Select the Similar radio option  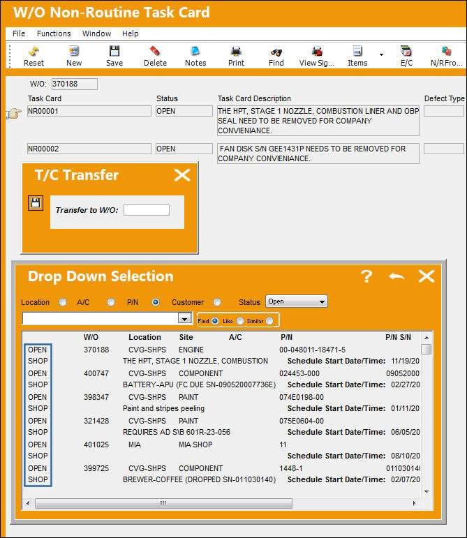coord(269,321)
